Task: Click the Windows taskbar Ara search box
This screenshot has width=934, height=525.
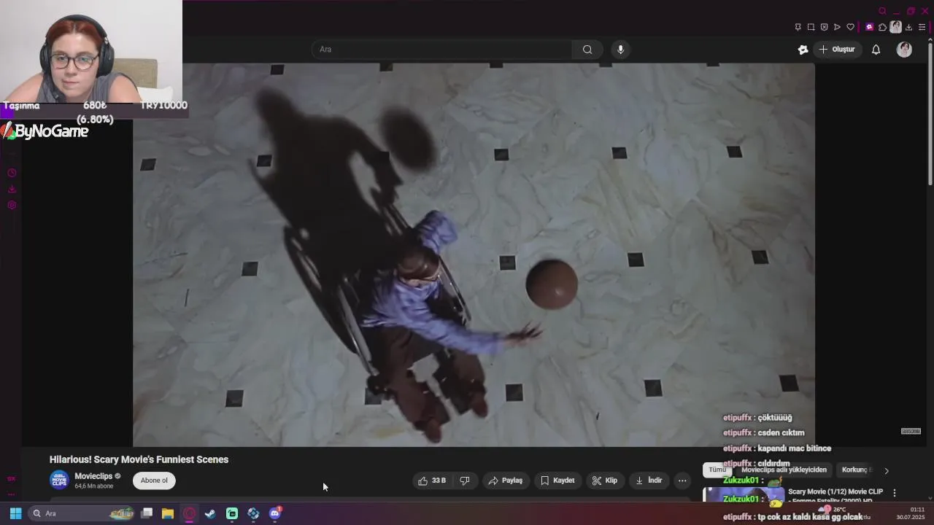Action: (83, 513)
